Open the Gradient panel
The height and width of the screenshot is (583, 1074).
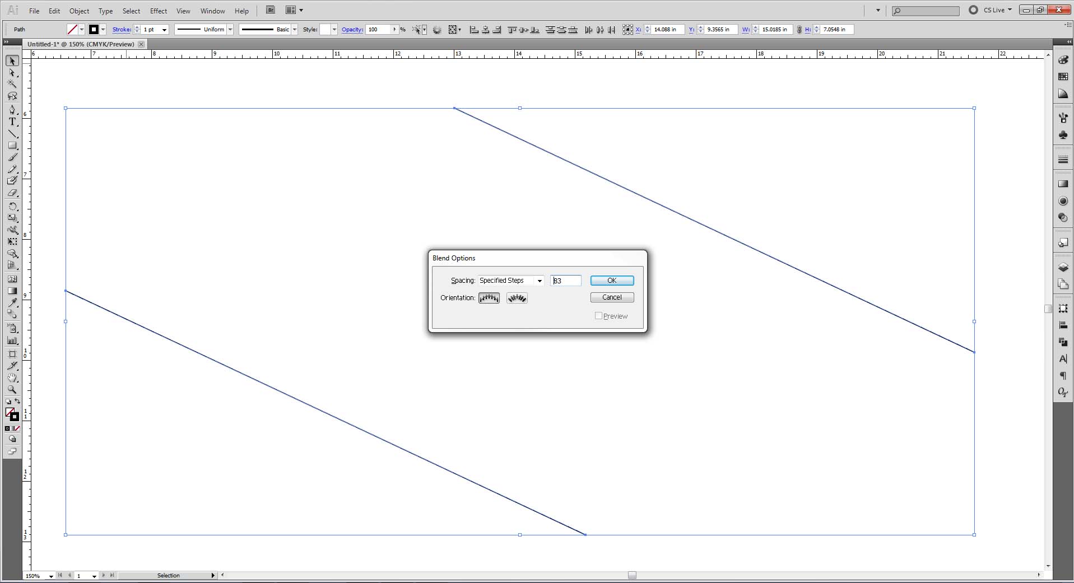pos(1063,184)
